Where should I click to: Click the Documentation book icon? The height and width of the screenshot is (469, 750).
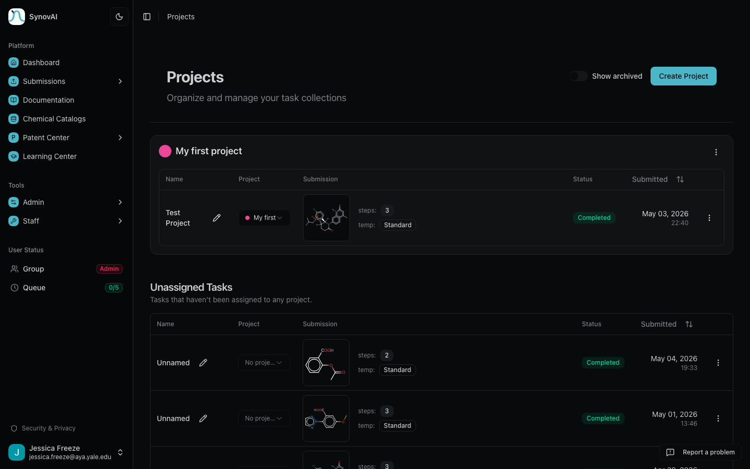click(14, 100)
